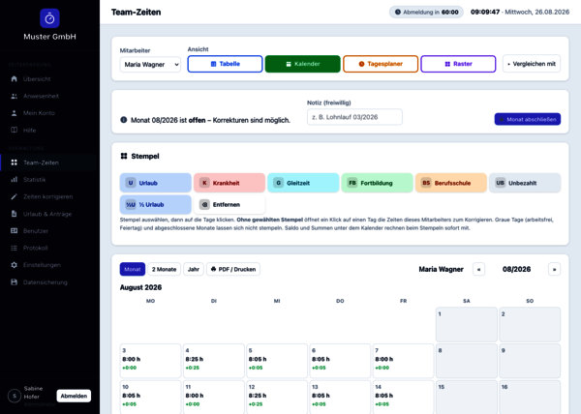The width and height of the screenshot is (581, 414).
Task: Click the clock icon in Abmeldung badge
Action: [x=398, y=12]
